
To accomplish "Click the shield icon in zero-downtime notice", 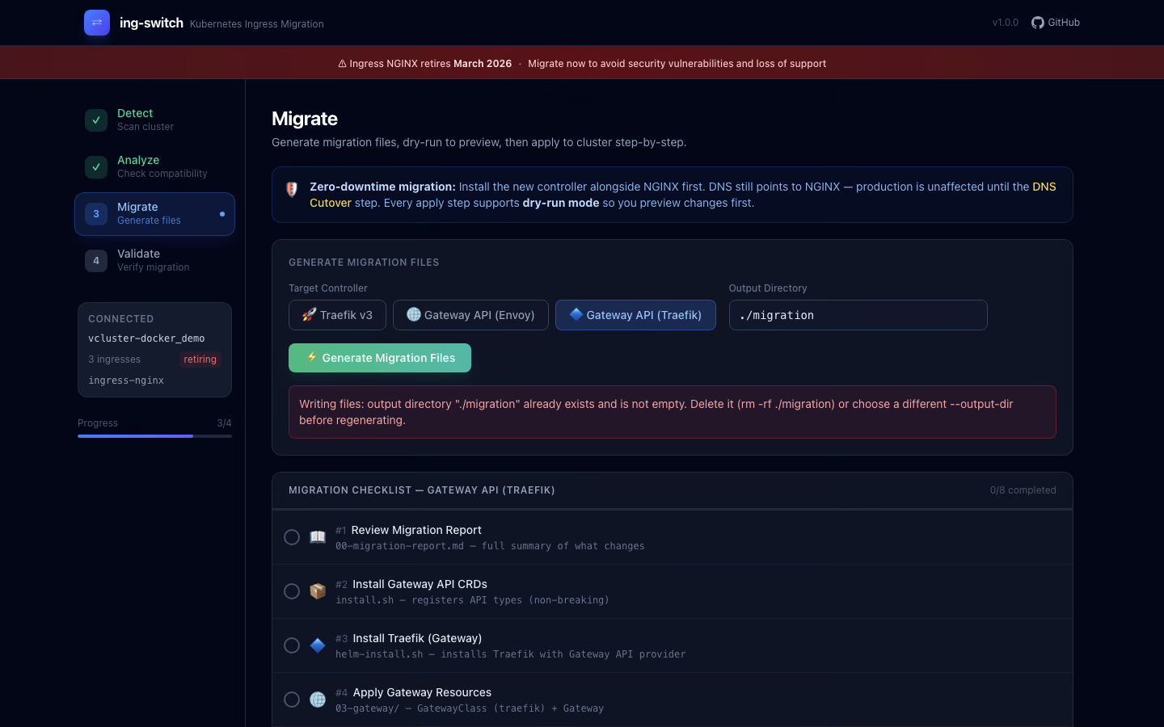I will 292,190.
